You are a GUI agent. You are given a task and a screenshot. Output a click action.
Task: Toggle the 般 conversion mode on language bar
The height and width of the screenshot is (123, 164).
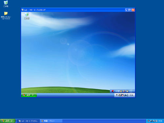coord(119,91)
